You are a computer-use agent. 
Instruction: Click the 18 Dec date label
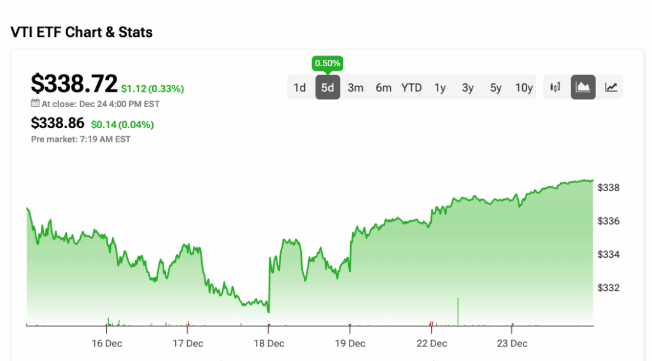coord(269,344)
